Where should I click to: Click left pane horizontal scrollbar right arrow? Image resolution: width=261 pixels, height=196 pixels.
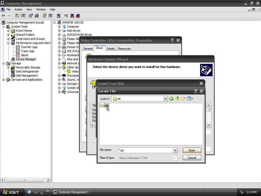point(48,180)
